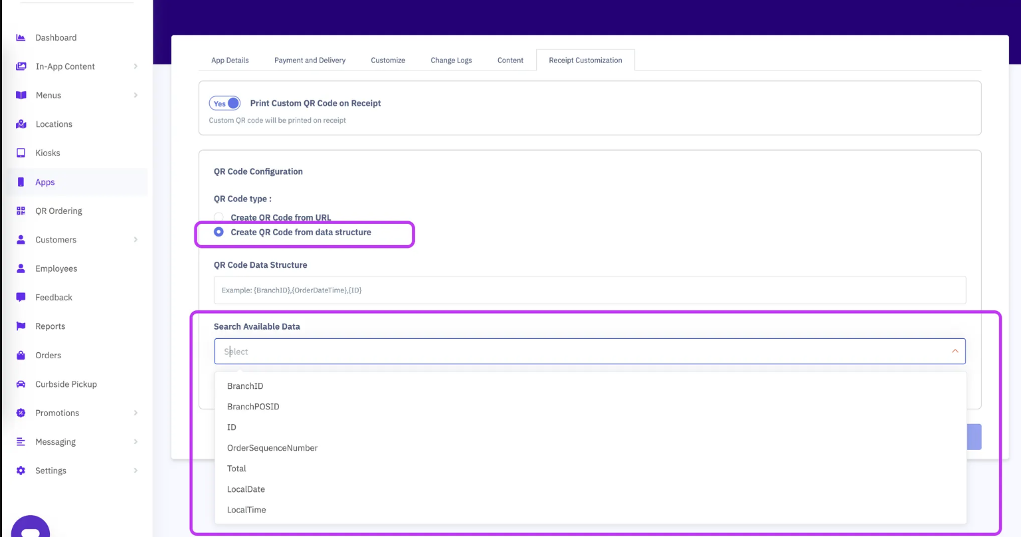Pick BranchPOSID from the dropdown options
This screenshot has width=1021, height=537.
pos(253,407)
